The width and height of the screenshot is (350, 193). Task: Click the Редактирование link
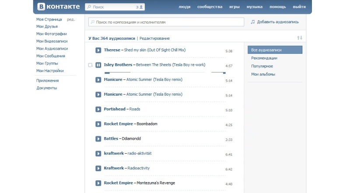[154, 38]
